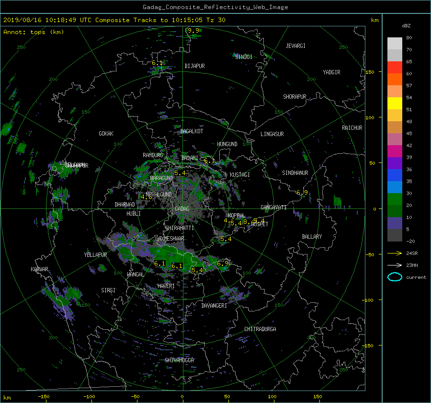
Task: Click the KARWAR label
Action: [x=39, y=269]
